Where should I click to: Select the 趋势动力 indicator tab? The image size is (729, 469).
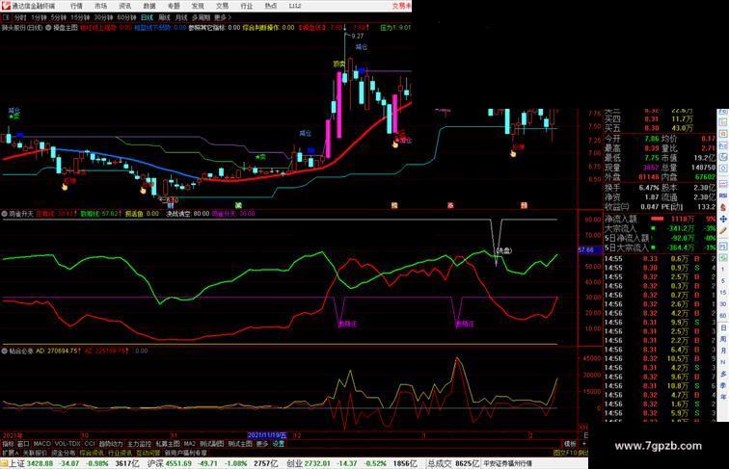pyautogui.click(x=111, y=444)
